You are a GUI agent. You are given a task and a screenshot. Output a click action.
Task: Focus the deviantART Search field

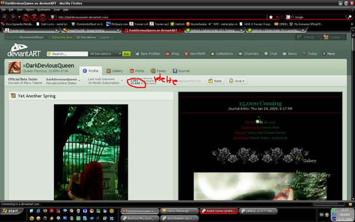tap(67, 54)
